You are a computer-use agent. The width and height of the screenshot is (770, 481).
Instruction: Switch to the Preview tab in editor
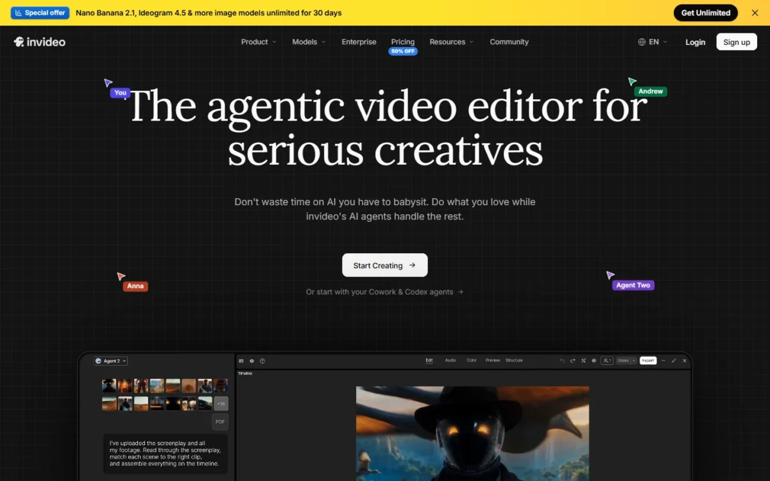pyautogui.click(x=493, y=360)
